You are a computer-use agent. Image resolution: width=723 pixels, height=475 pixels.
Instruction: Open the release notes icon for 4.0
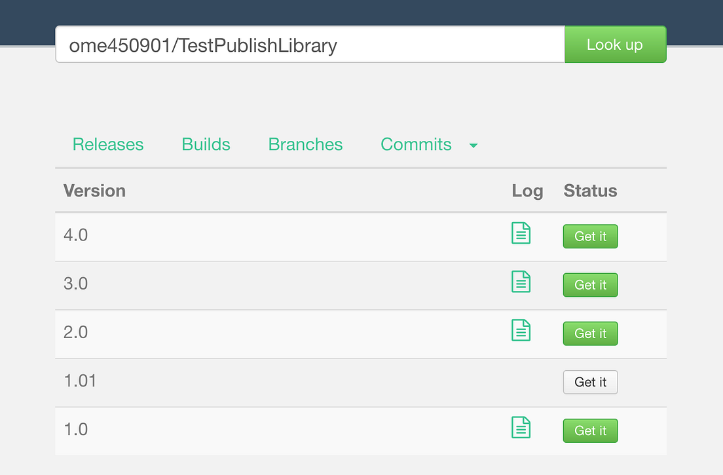521,233
